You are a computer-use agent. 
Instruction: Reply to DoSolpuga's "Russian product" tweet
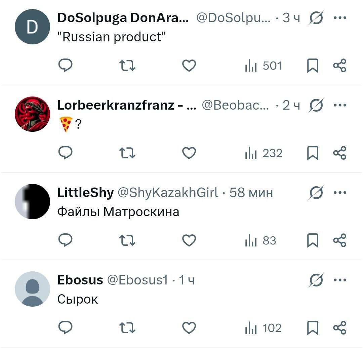coord(66,65)
